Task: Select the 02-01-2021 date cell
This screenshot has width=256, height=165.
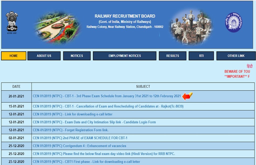Action: 16,138
